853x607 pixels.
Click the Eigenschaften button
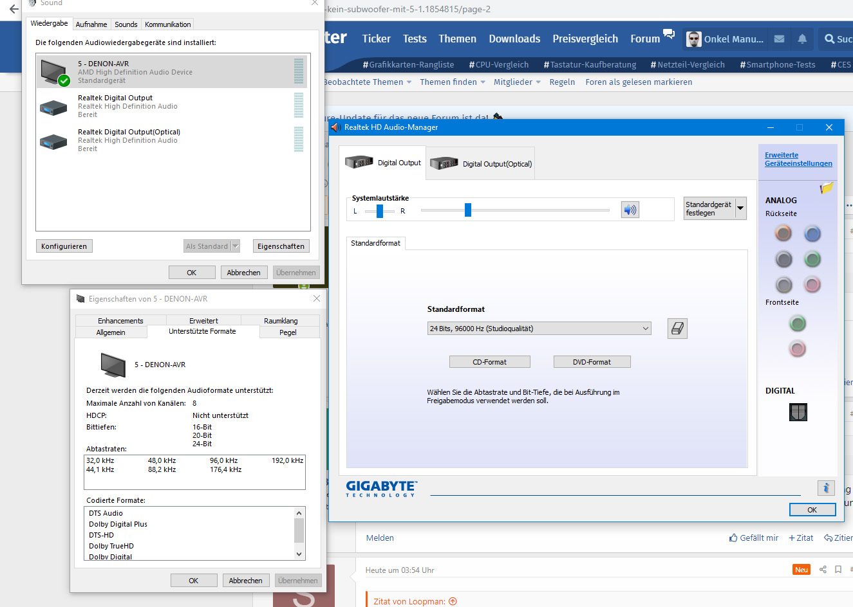(x=281, y=246)
